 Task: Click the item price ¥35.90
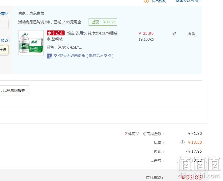pyautogui.click(x=146, y=34)
